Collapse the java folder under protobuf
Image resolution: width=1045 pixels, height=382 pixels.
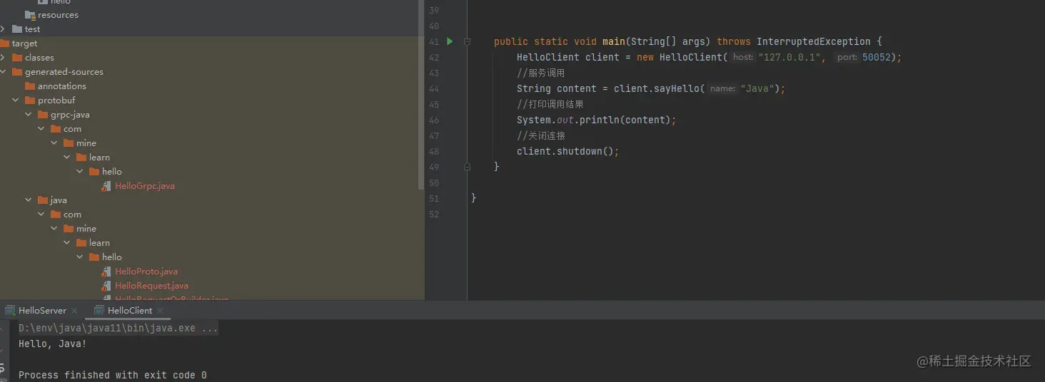(29, 200)
